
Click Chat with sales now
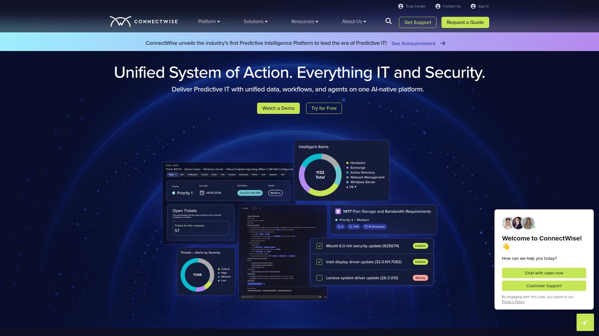pos(544,273)
